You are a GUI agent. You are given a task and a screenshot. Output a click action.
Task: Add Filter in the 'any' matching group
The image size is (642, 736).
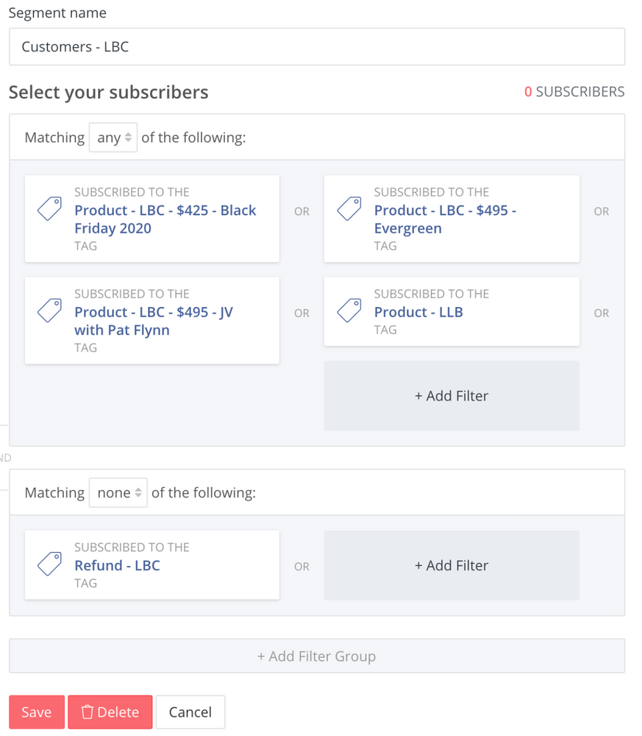(x=452, y=396)
